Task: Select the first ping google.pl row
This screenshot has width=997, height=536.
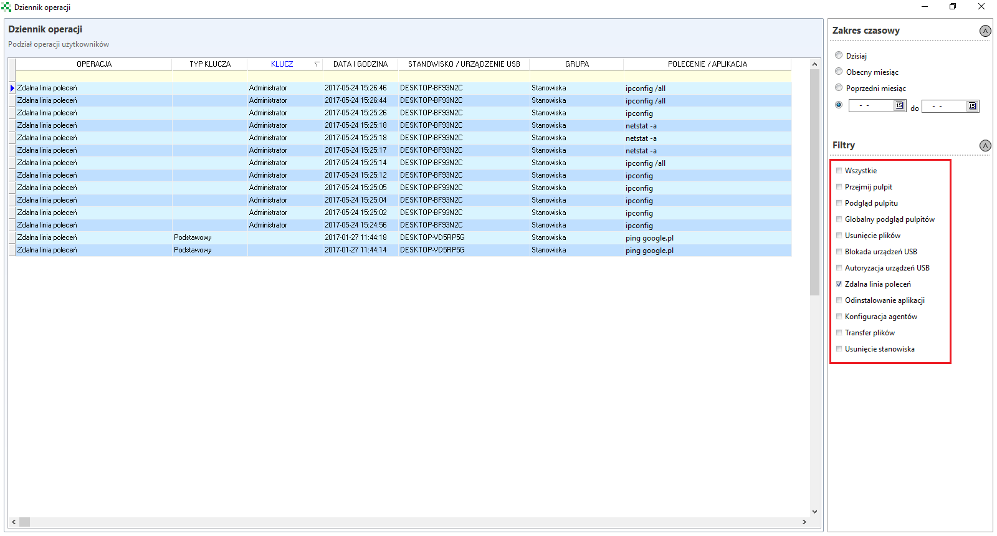Action: tap(649, 238)
